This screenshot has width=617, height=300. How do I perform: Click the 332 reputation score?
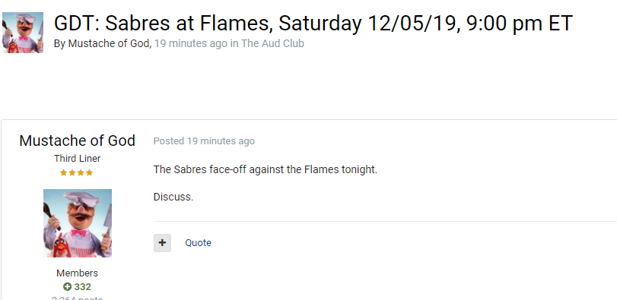click(x=83, y=286)
